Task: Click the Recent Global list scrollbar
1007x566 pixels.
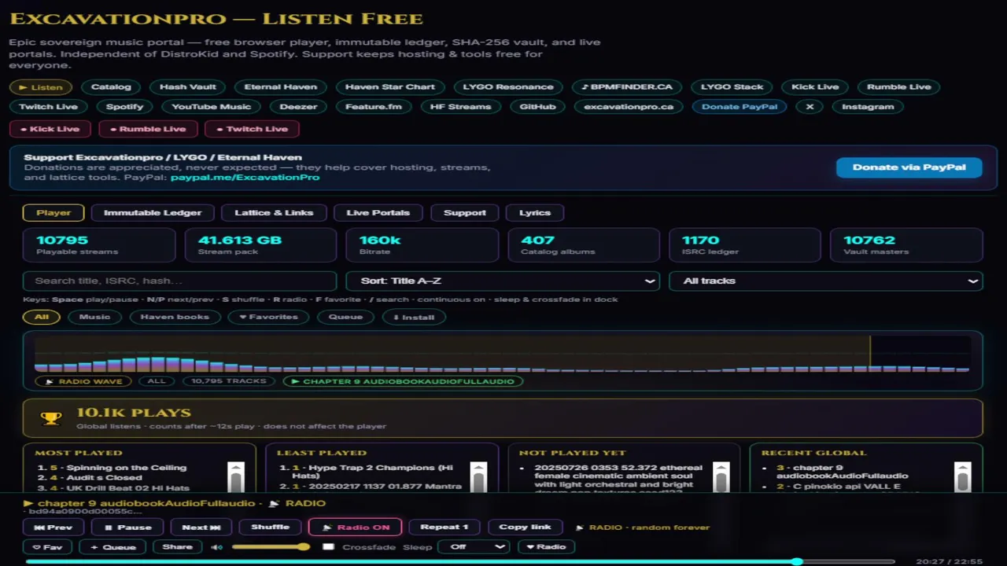Action: coord(962,476)
